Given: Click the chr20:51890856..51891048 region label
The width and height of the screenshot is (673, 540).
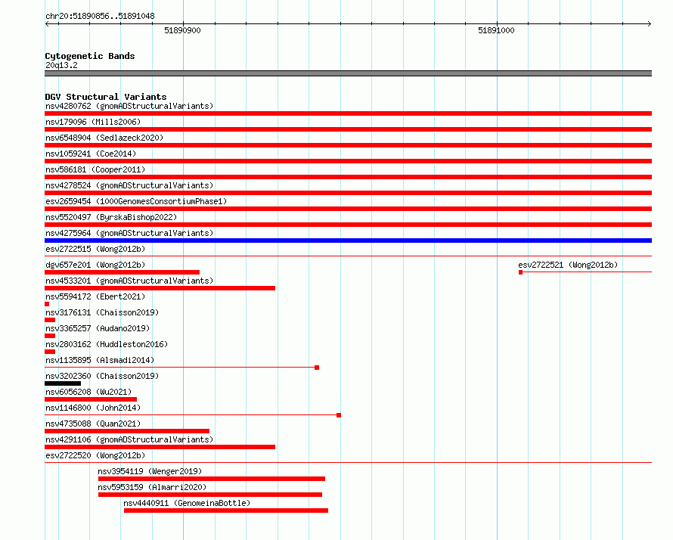Looking at the screenshot, I should coord(100,16).
